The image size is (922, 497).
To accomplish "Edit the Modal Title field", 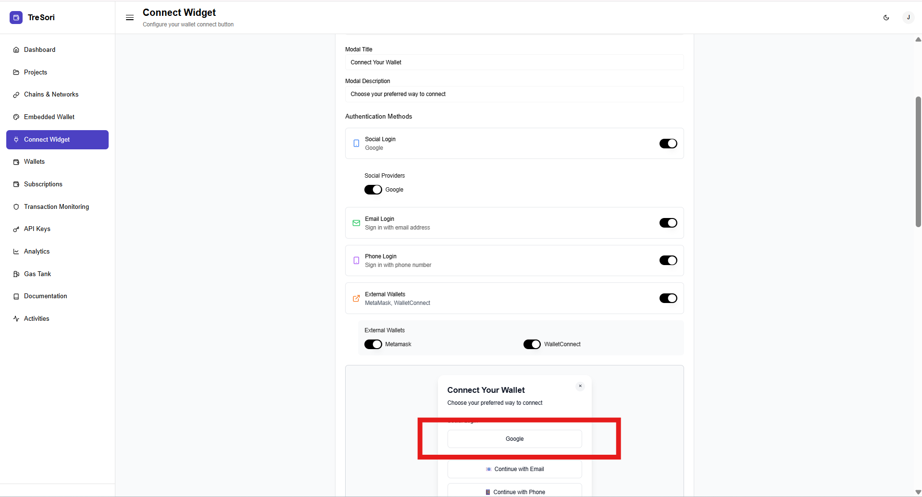I will click(x=514, y=62).
